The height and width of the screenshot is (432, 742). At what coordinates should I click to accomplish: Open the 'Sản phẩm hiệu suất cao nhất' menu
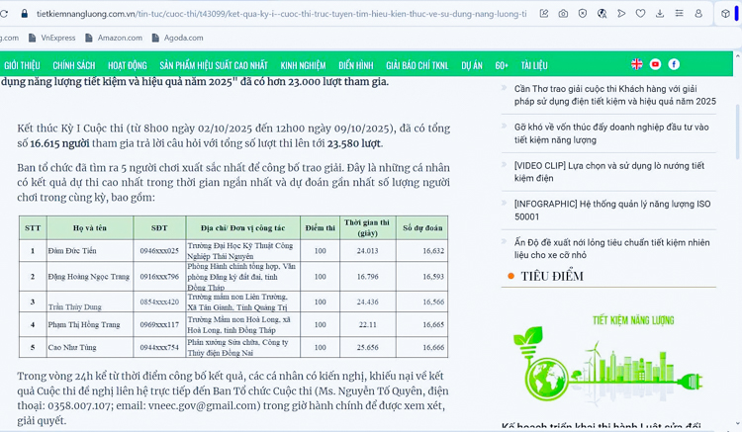214,65
